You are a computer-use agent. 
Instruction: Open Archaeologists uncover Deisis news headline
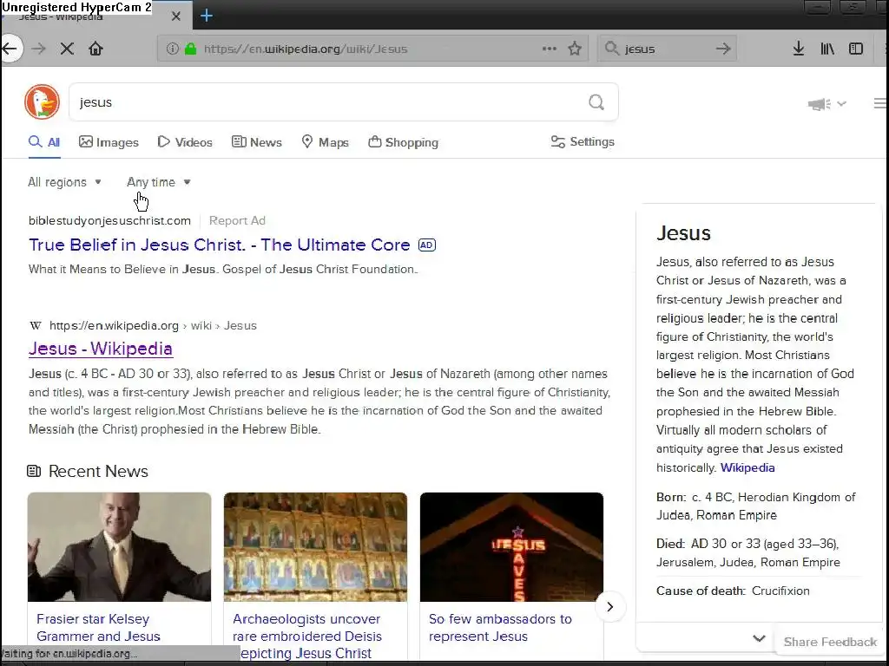307,636
